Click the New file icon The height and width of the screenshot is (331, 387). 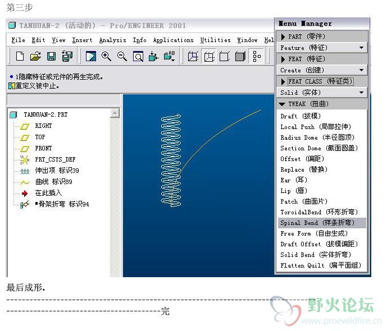[20, 57]
